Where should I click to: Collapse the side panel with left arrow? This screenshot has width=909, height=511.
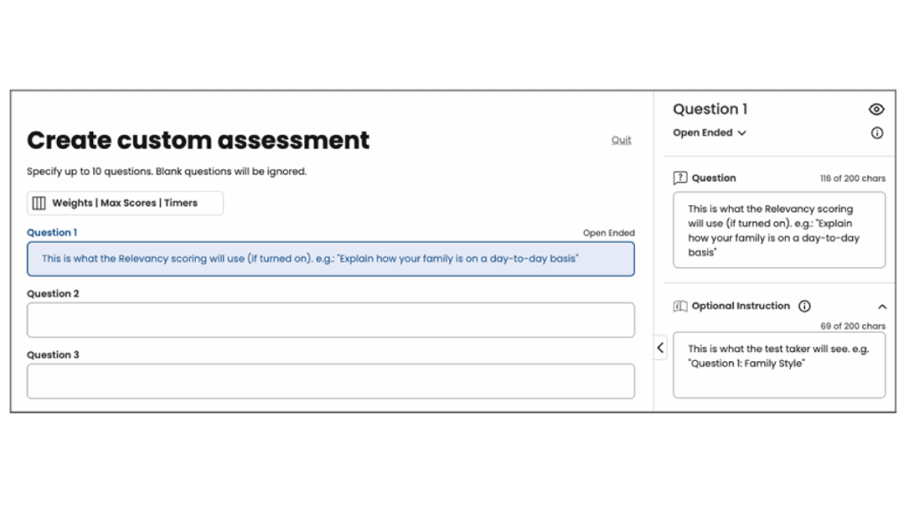point(660,348)
